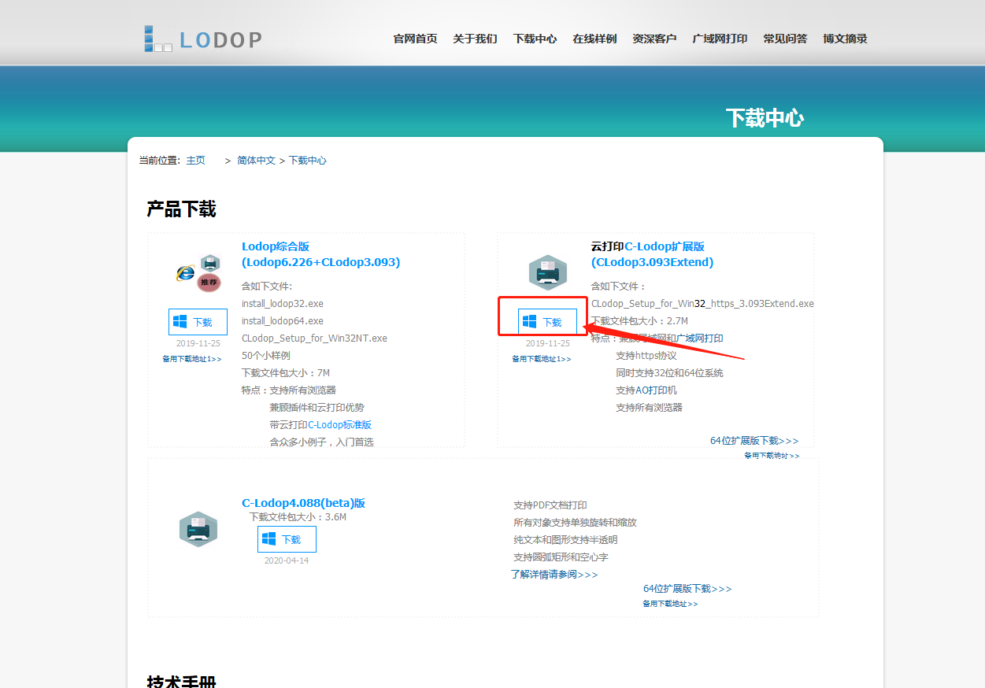Open the 关于我们 menu item
This screenshot has width=985, height=688.
pyautogui.click(x=475, y=38)
